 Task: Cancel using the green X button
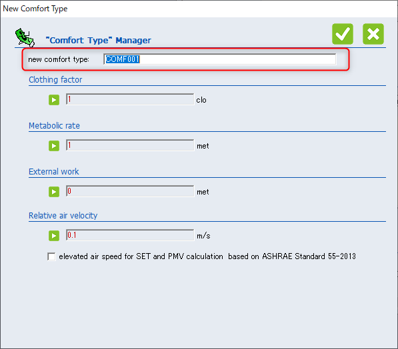373,34
